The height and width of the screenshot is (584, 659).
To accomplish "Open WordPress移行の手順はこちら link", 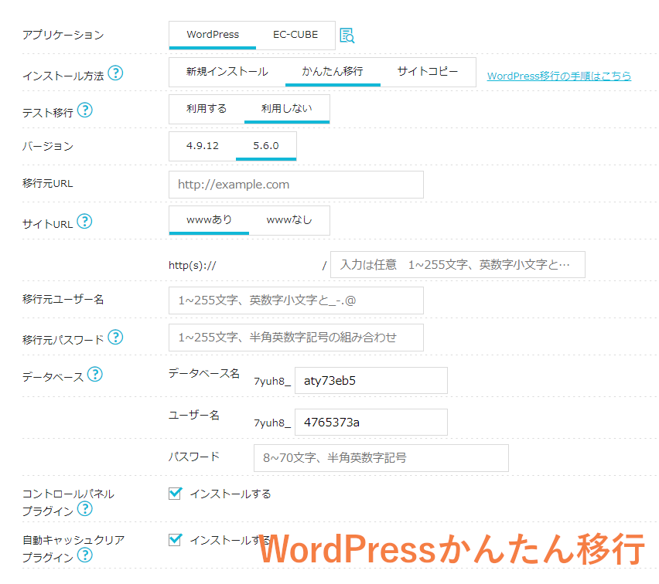I will pos(559,76).
